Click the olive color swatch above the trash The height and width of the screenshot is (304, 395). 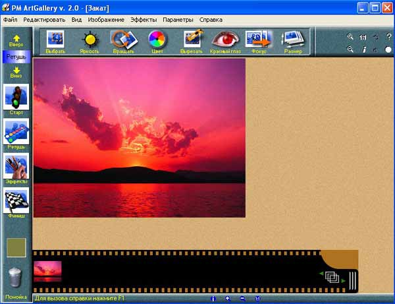point(16,248)
